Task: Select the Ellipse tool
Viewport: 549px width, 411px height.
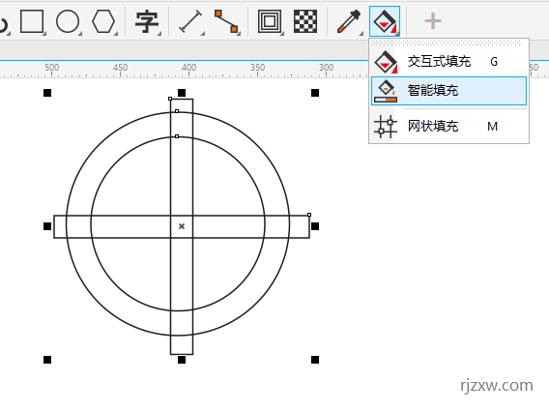Action: (x=68, y=21)
